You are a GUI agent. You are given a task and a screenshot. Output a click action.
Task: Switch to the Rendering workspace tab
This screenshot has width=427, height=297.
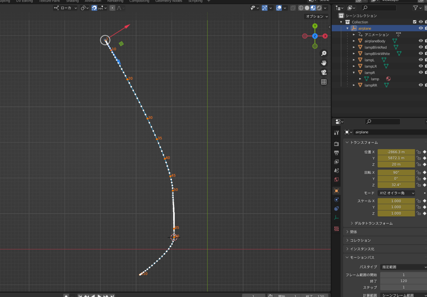(x=115, y=1)
